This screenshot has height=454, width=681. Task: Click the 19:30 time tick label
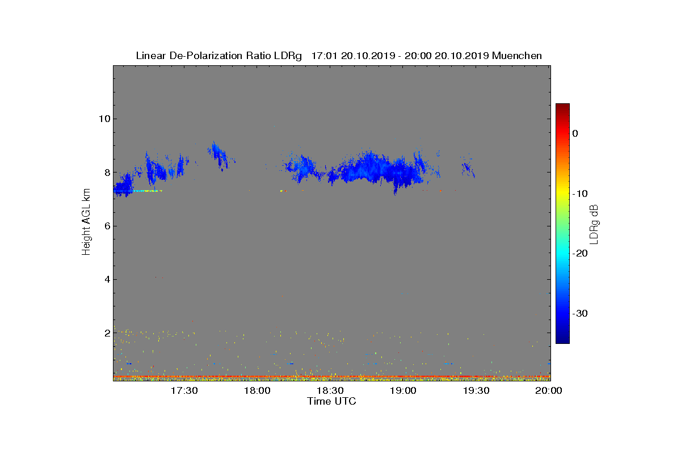pos(476,390)
